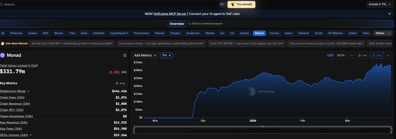Viewport: 396px width, 139px height.
Task: Open the Add Metrics menu
Action: [145, 55]
